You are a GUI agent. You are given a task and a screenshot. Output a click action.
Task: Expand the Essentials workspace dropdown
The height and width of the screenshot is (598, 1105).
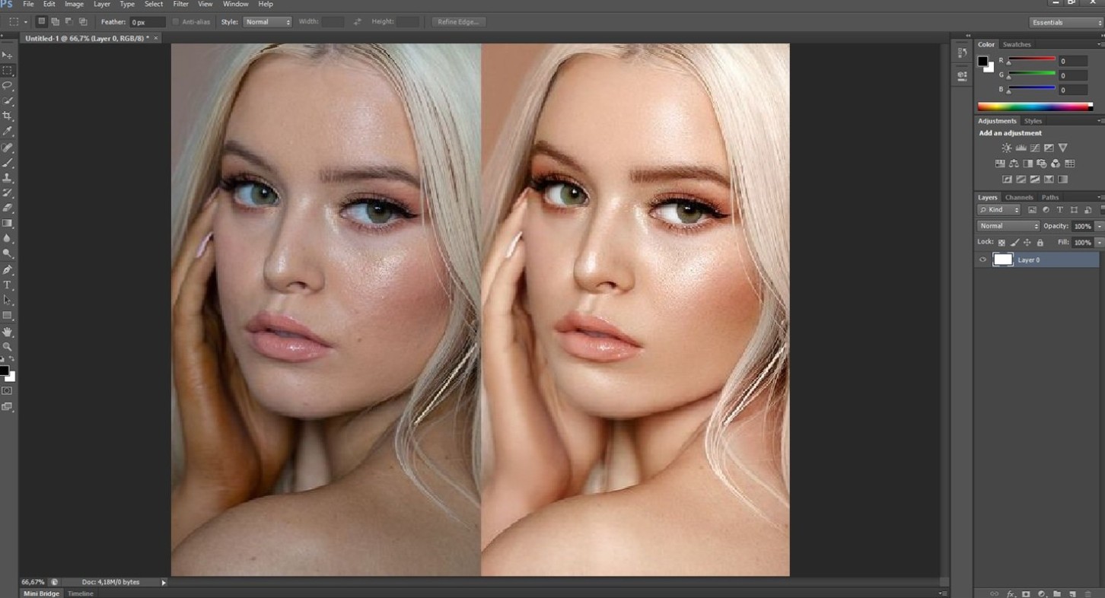point(1065,22)
